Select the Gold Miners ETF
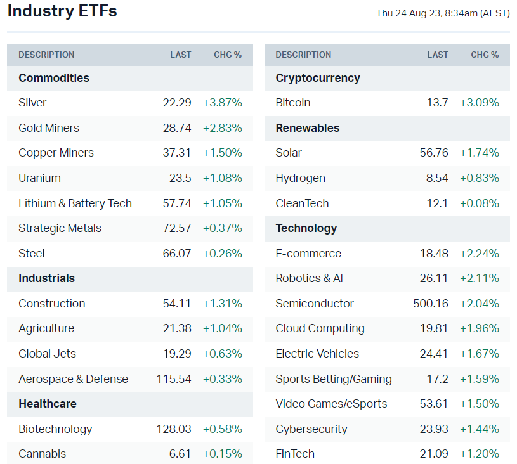This screenshot has width=517, height=464. tap(49, 128)
